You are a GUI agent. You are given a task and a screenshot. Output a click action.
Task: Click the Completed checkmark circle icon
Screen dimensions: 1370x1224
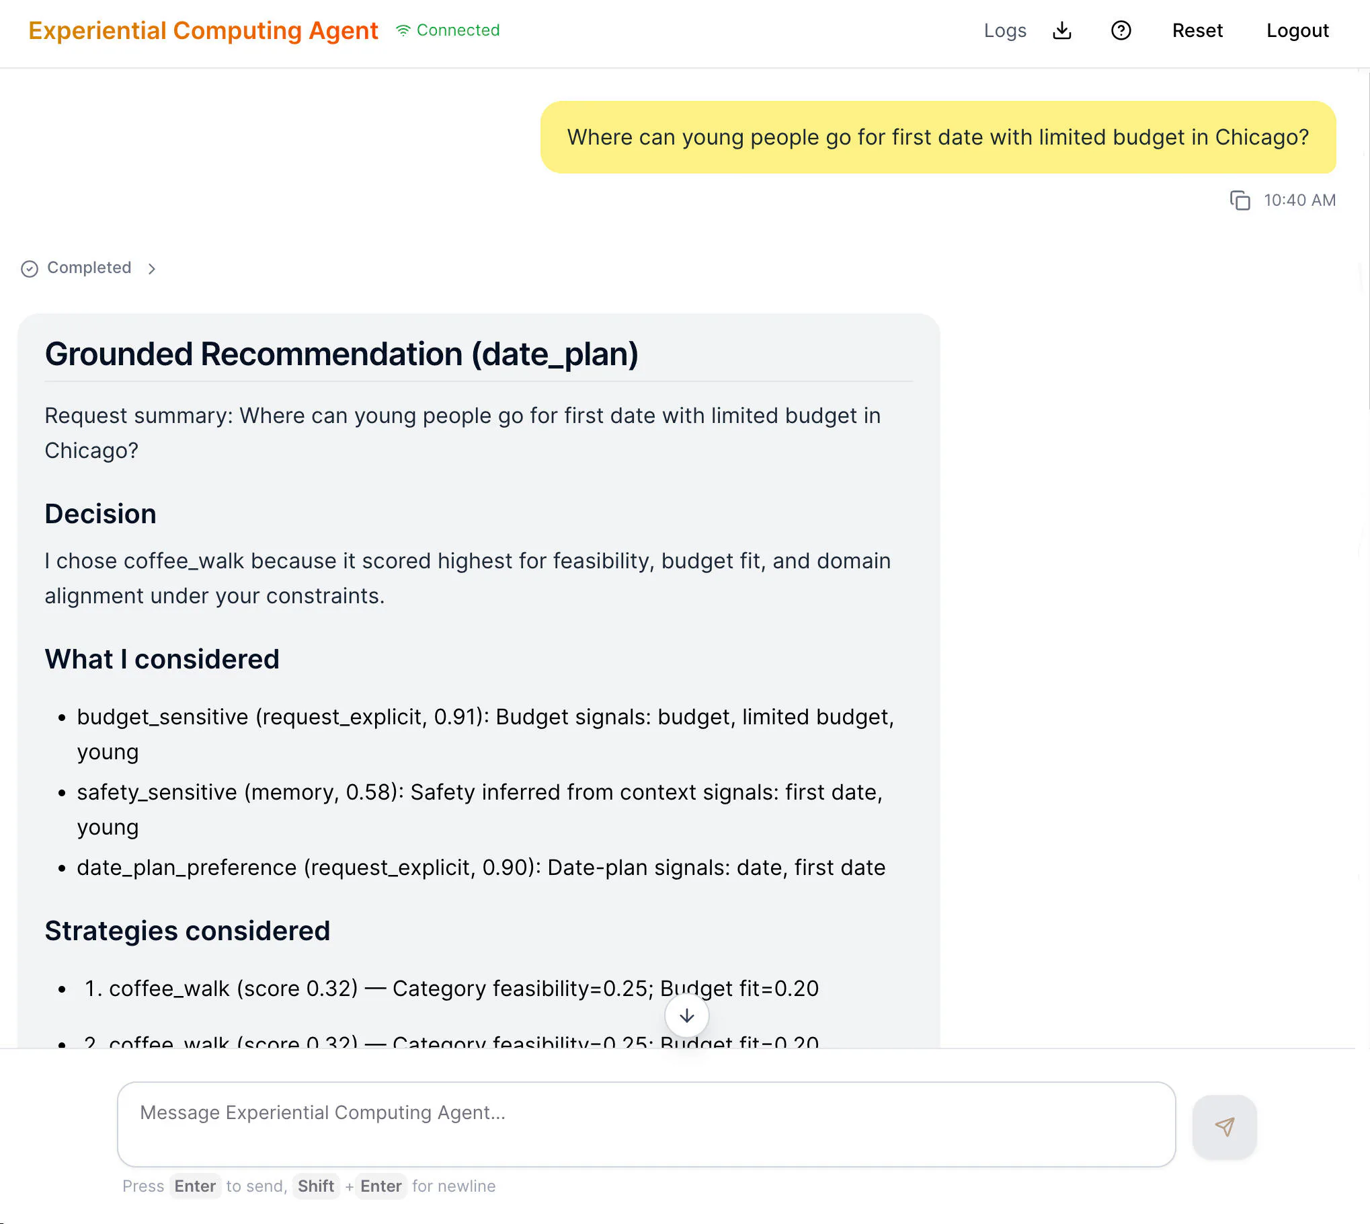click(x=30, y=268)
